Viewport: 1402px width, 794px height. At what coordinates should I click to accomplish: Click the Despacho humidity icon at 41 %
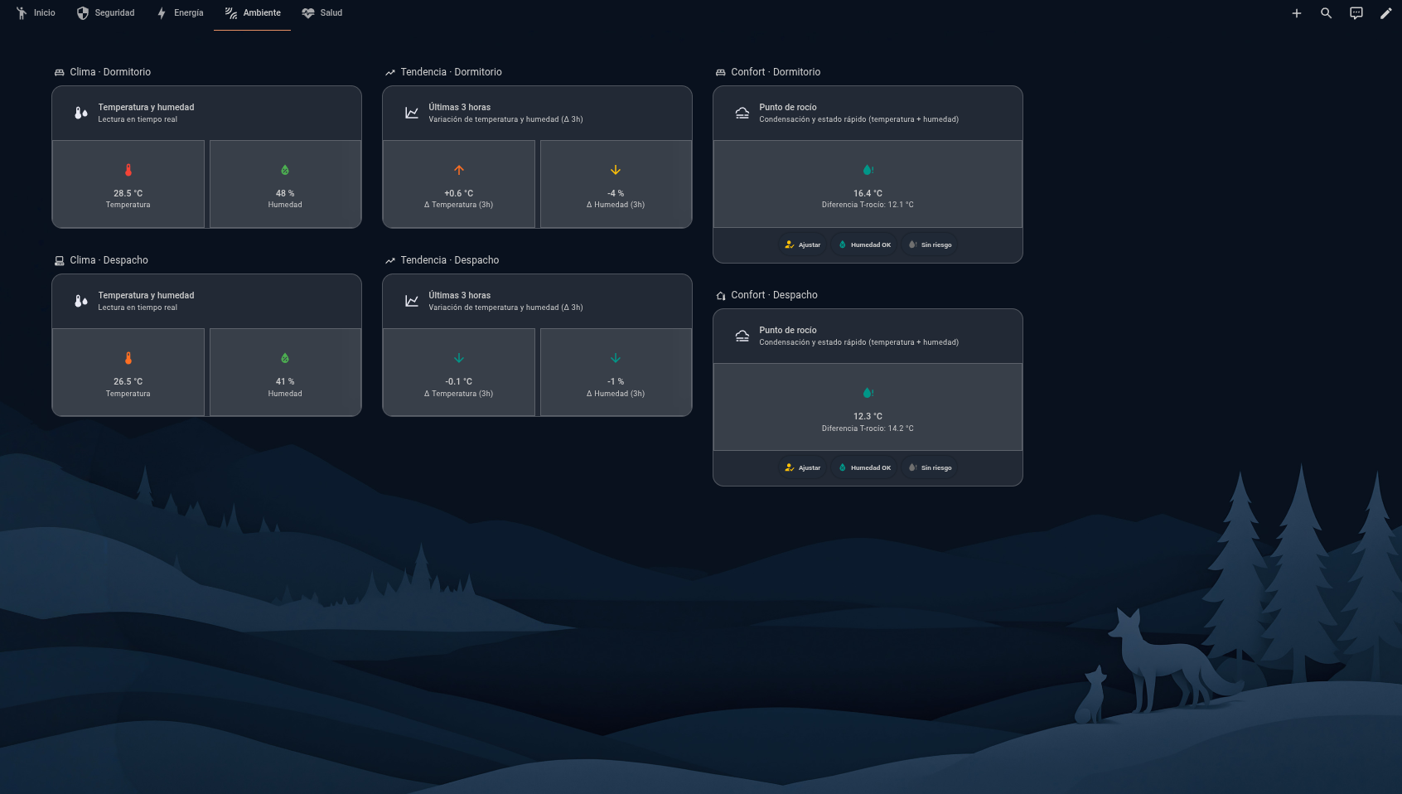[285, 358]
